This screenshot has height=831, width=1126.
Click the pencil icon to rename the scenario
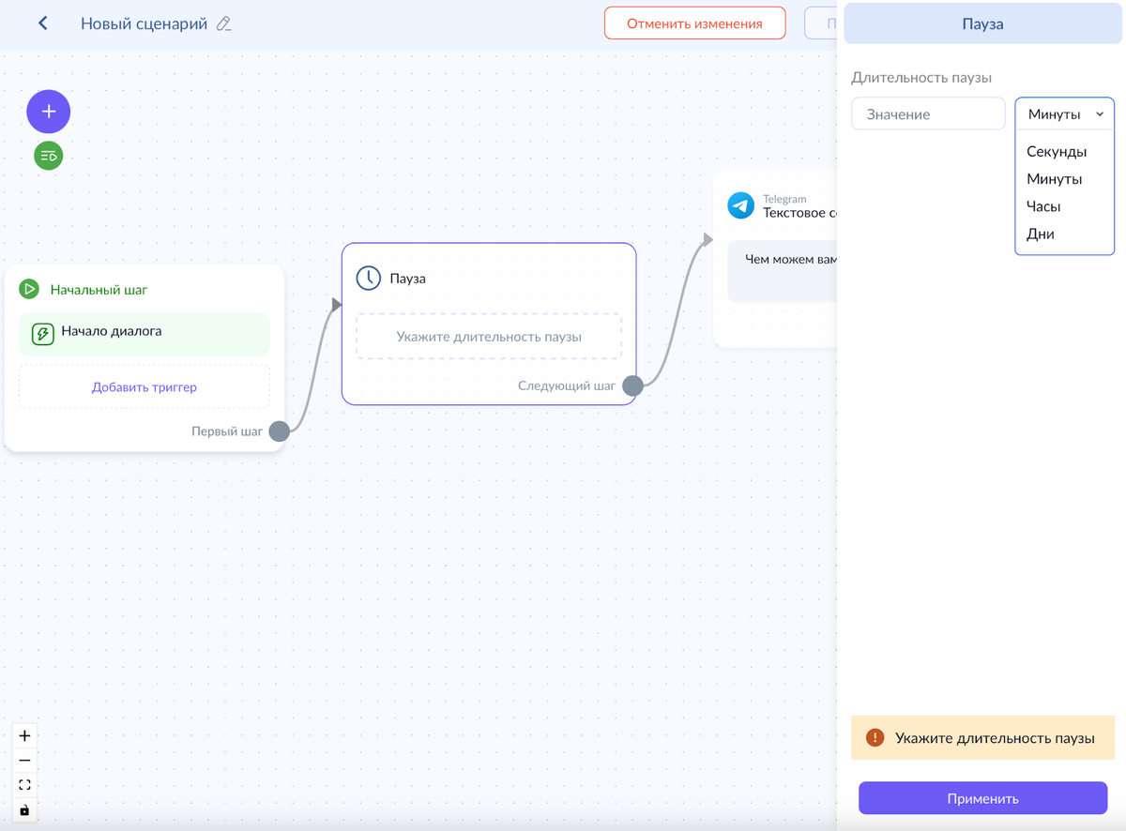coord(223,23)
